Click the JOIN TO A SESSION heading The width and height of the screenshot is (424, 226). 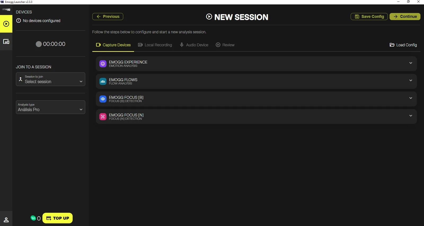coord(34,67)
